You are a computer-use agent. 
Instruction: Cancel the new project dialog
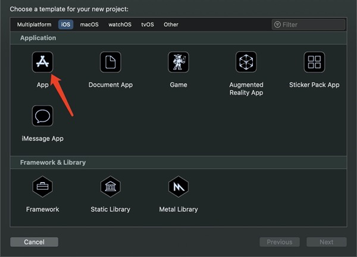click(x=34, y=242)
